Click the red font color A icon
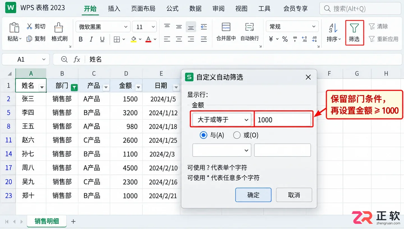Viewport: 404px width, 229px height. 149,39
